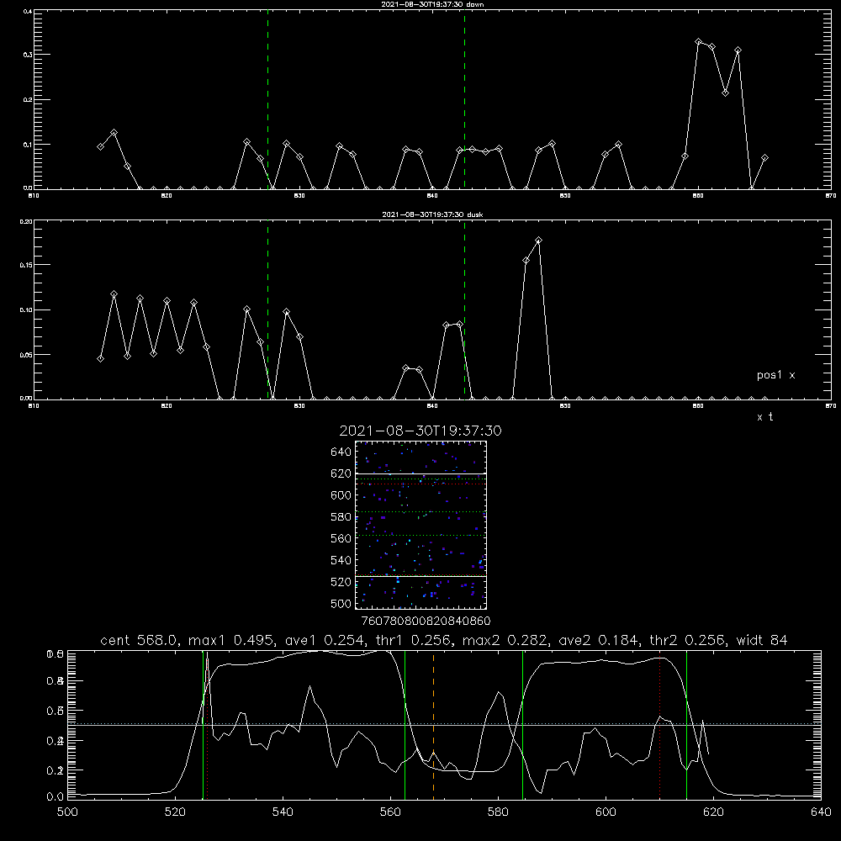Click the 'pos1 x' label in dusk panel
Viewport: 841px width, 841px height.
pos(775,375)
